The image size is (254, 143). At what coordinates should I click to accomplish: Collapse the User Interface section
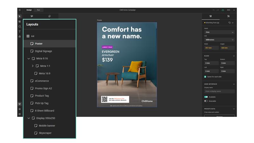[234, 84]
